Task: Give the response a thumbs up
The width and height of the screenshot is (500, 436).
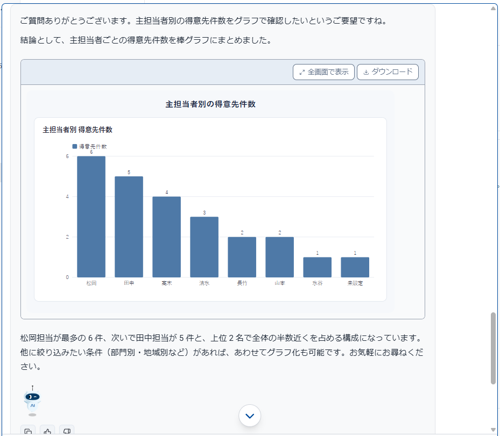Action: (x=47, y=431)
